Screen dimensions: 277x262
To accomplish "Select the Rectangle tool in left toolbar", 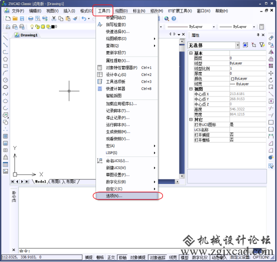I will [5, 66].
